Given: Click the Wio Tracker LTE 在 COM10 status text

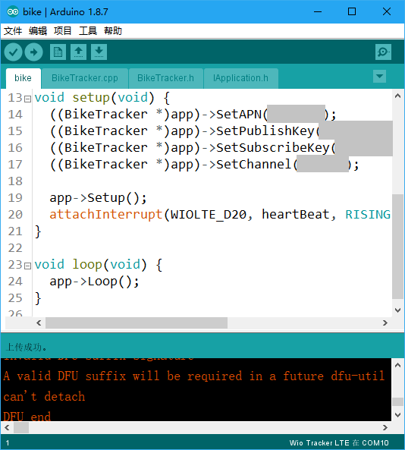Looking at the screenshot, I should point(339,442).
